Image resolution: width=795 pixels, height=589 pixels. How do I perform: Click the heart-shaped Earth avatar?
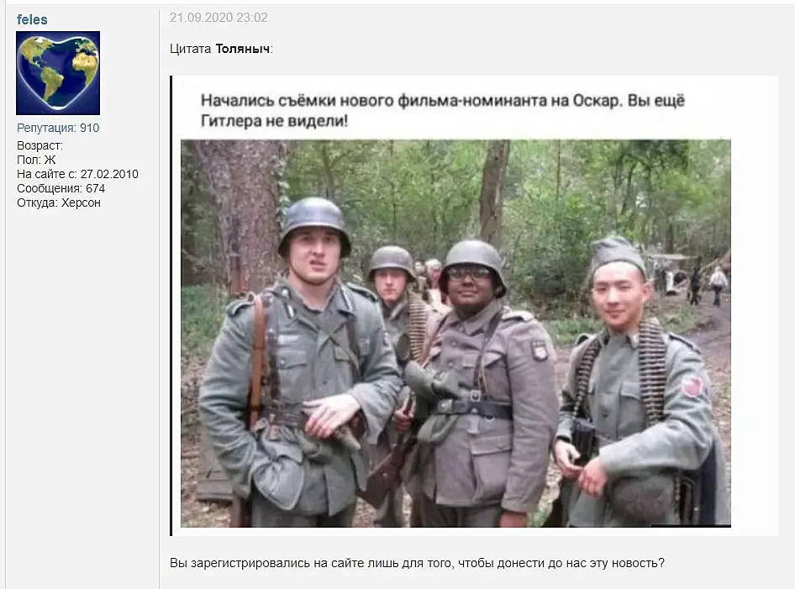tap(58, 73)
